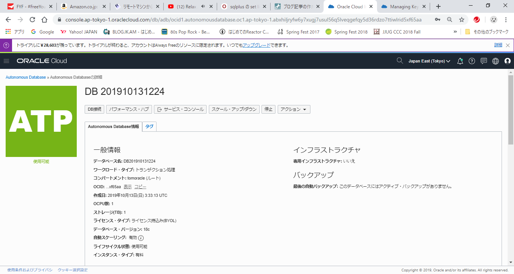Screen dimensions: 514x274
Task: Reload the current page
Action: [x=32, y=20]
